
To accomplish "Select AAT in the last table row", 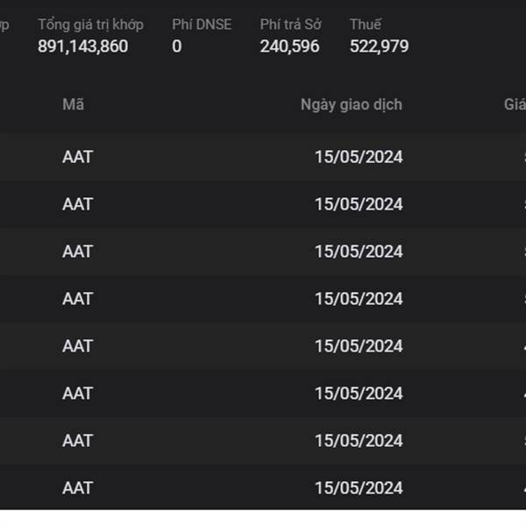I will click(77, 487).
